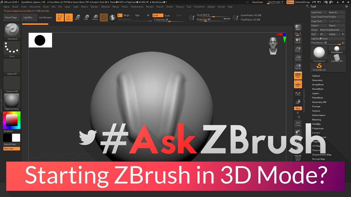Select the Cylinder3D tool thumbnail
This screenshot has width=351, height=197.
(337, 58)
